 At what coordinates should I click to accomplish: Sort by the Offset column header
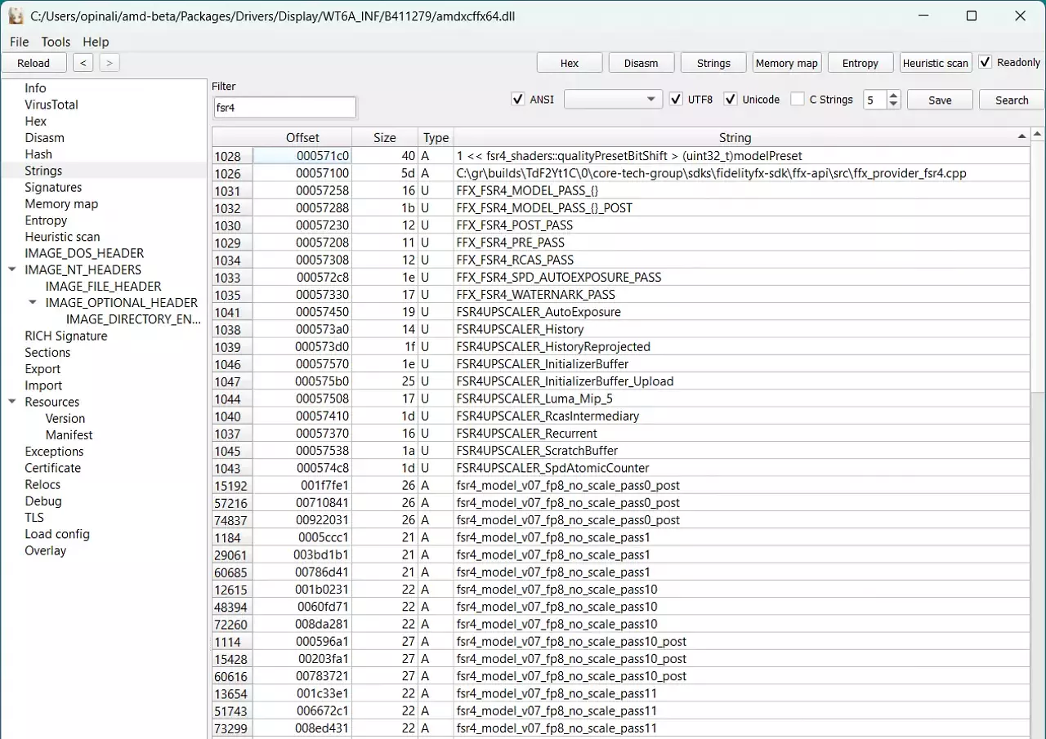[302, 138]
